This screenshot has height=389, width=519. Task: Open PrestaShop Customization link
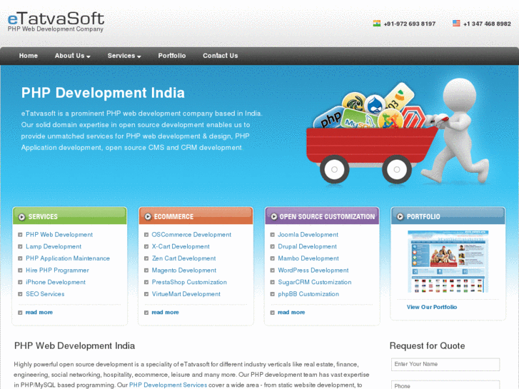[189, 283]
